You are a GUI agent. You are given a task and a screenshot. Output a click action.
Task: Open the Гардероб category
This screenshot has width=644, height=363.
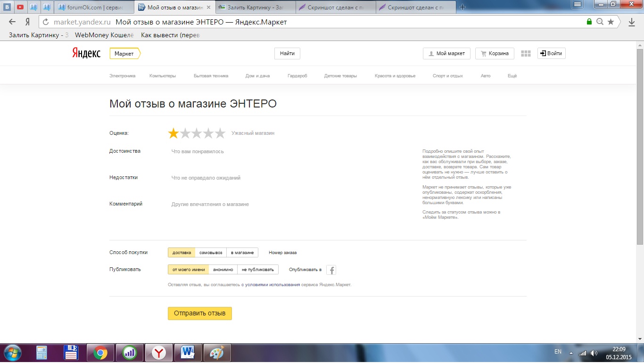coord(297,76)
